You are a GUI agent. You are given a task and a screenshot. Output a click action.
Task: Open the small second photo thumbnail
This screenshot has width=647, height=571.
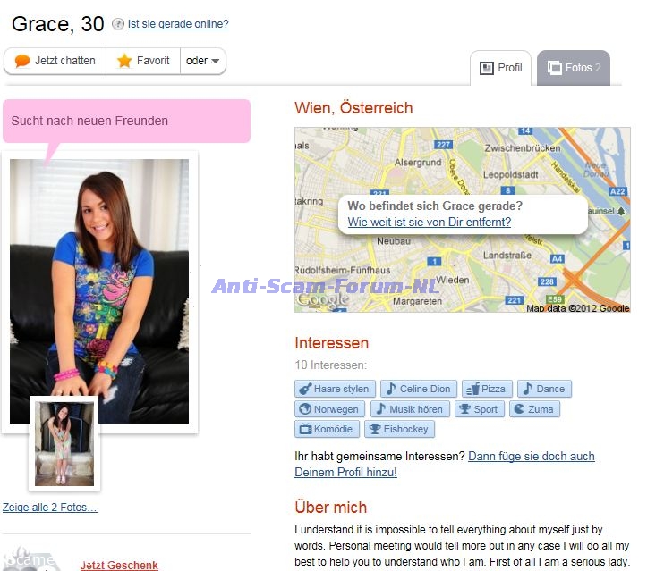64,444
